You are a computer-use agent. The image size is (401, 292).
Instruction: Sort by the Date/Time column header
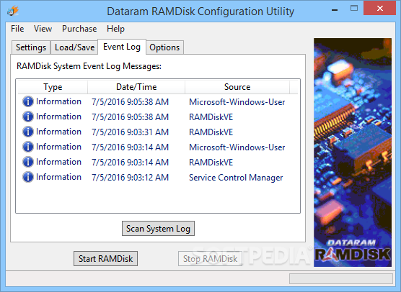136,87
